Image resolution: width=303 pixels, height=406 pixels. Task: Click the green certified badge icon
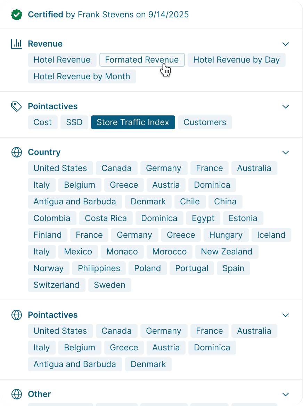pyautogui.click(x=16, y=15)
